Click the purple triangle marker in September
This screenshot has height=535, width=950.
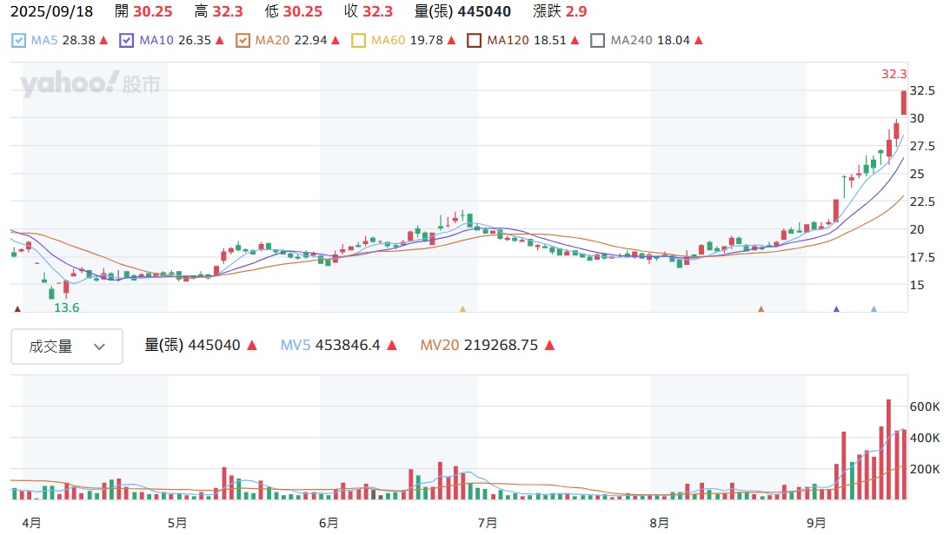[836, 308]
